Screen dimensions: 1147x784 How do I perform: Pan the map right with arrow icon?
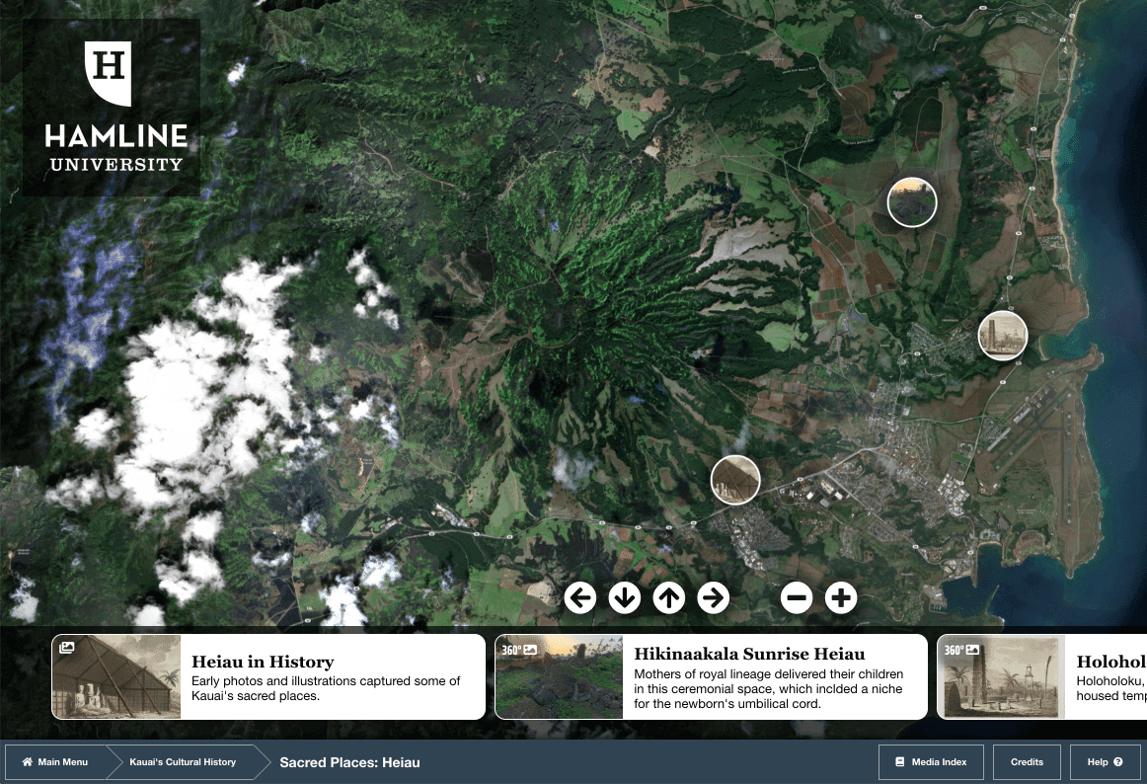pyautogui.click(x=713, y=597)
